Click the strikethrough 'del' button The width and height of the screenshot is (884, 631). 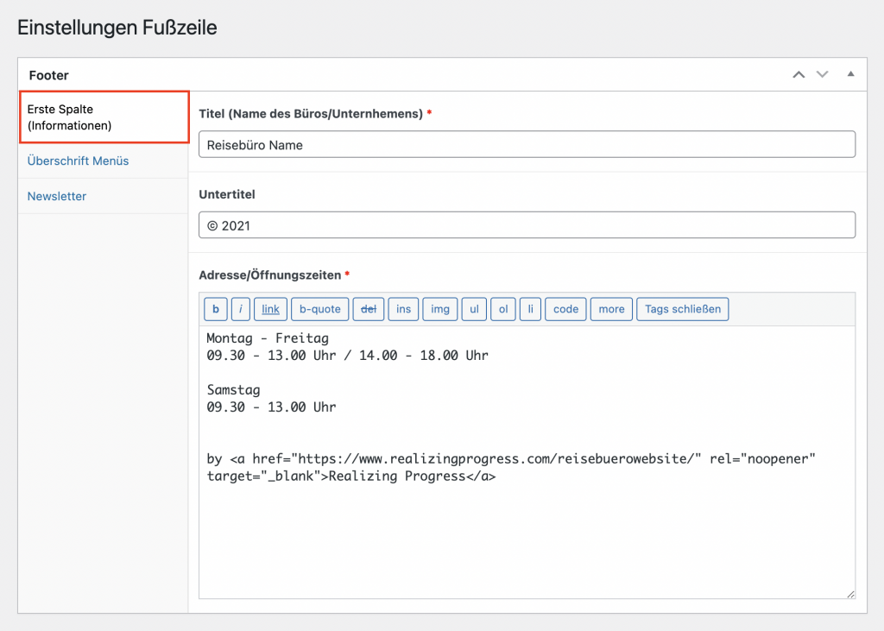tap(369, 309)
